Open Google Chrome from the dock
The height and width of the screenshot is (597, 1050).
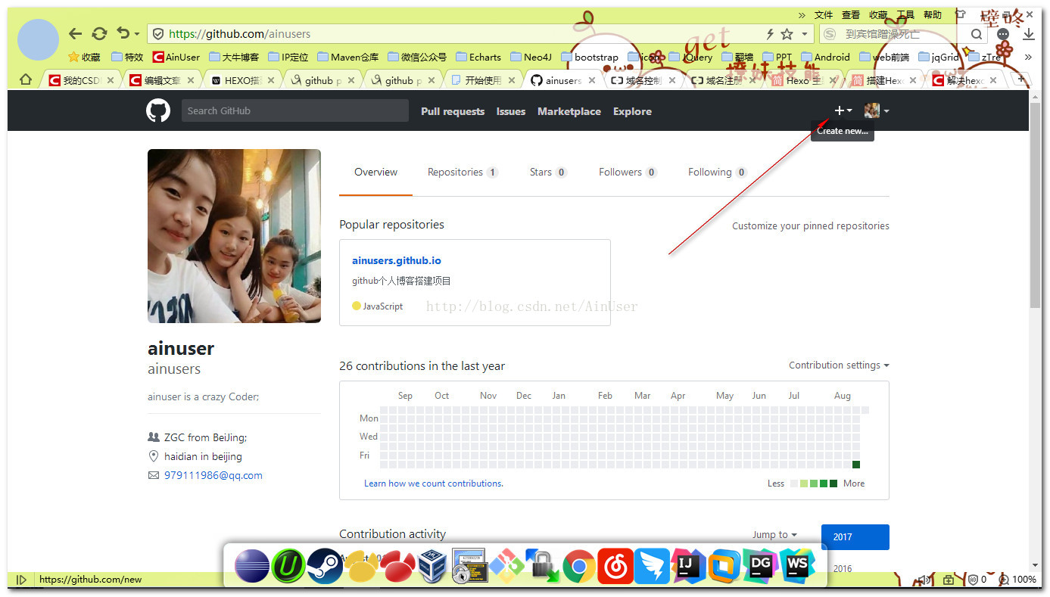579,566
